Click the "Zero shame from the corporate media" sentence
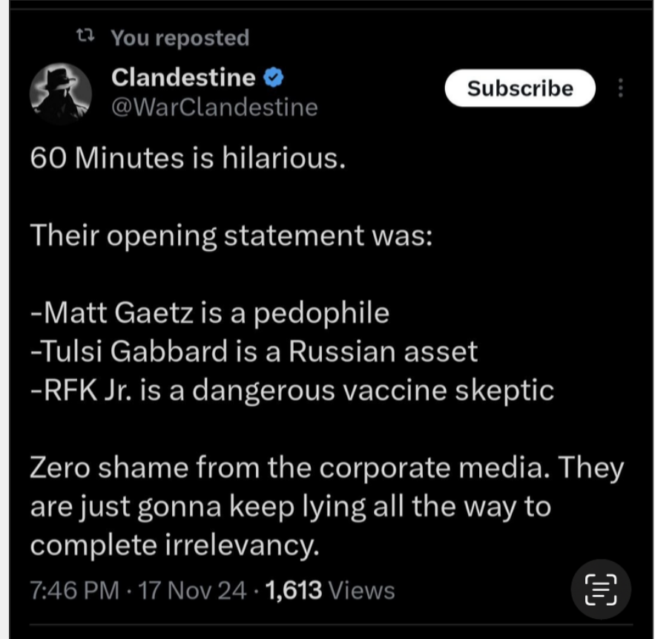 pyautogui.click(x=326, y=468)
